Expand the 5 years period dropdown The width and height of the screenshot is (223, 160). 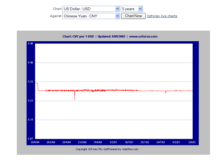132,9
